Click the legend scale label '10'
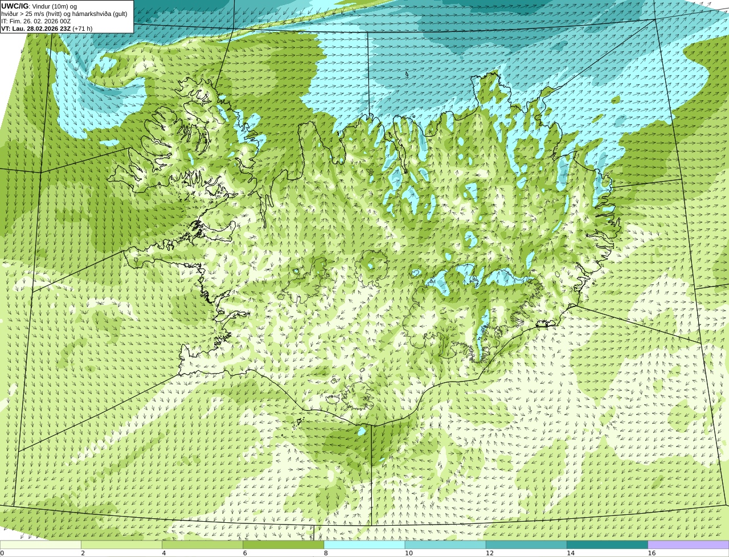The height and width of the screenshot is (557, 729). click(408, 553)
